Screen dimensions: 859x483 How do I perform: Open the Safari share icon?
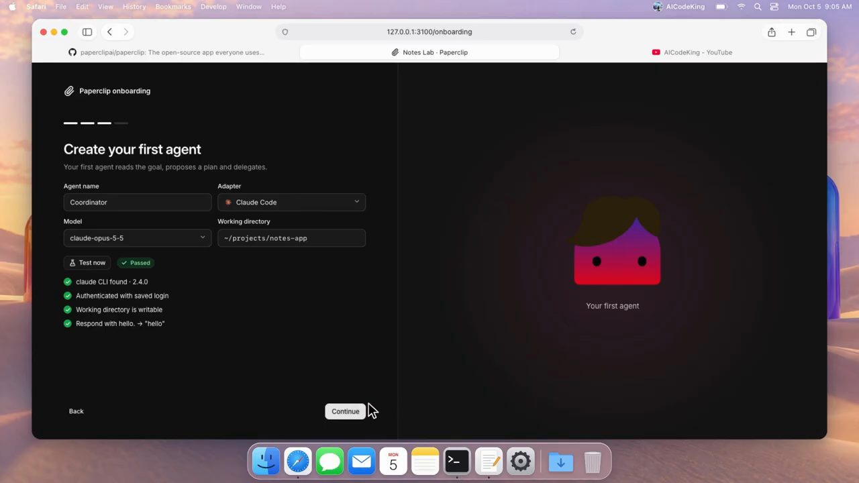[772, 32]
